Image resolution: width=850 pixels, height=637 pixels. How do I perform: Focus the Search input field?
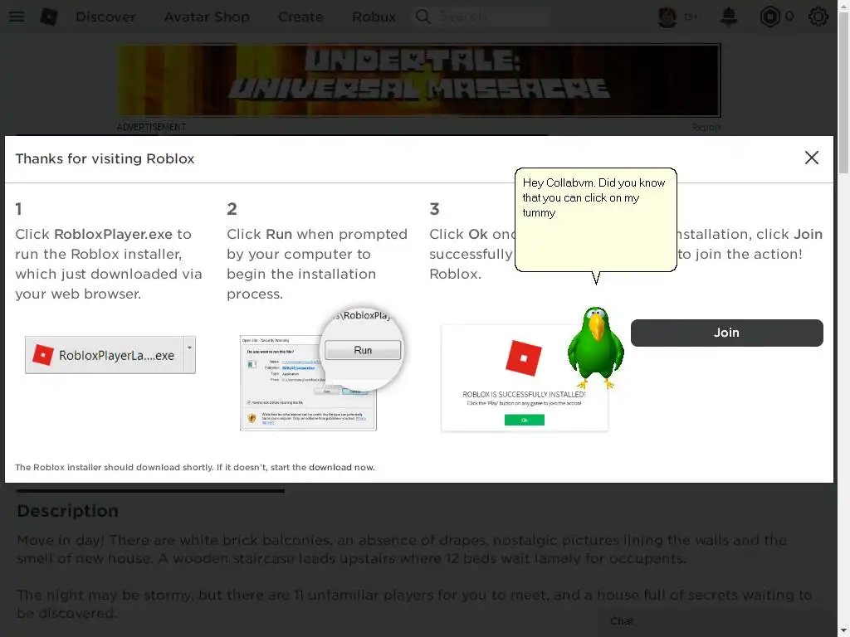493,17
